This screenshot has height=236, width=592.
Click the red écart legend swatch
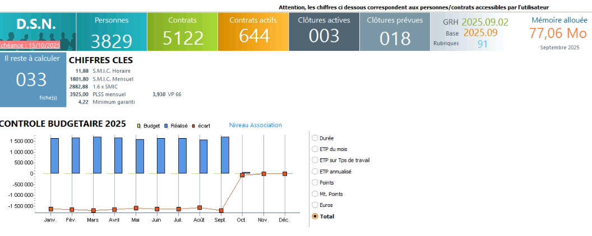tap(193, 126)
